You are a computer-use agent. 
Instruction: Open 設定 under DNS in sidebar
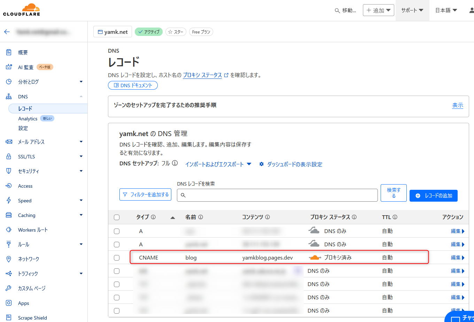pyautogui.click(x=23, y=128)
